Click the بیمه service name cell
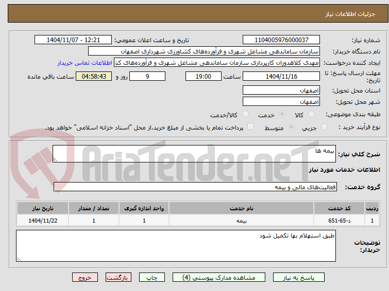Image resolution: width=389 pixels, height=291 pixels. click(x=242, y=221)
